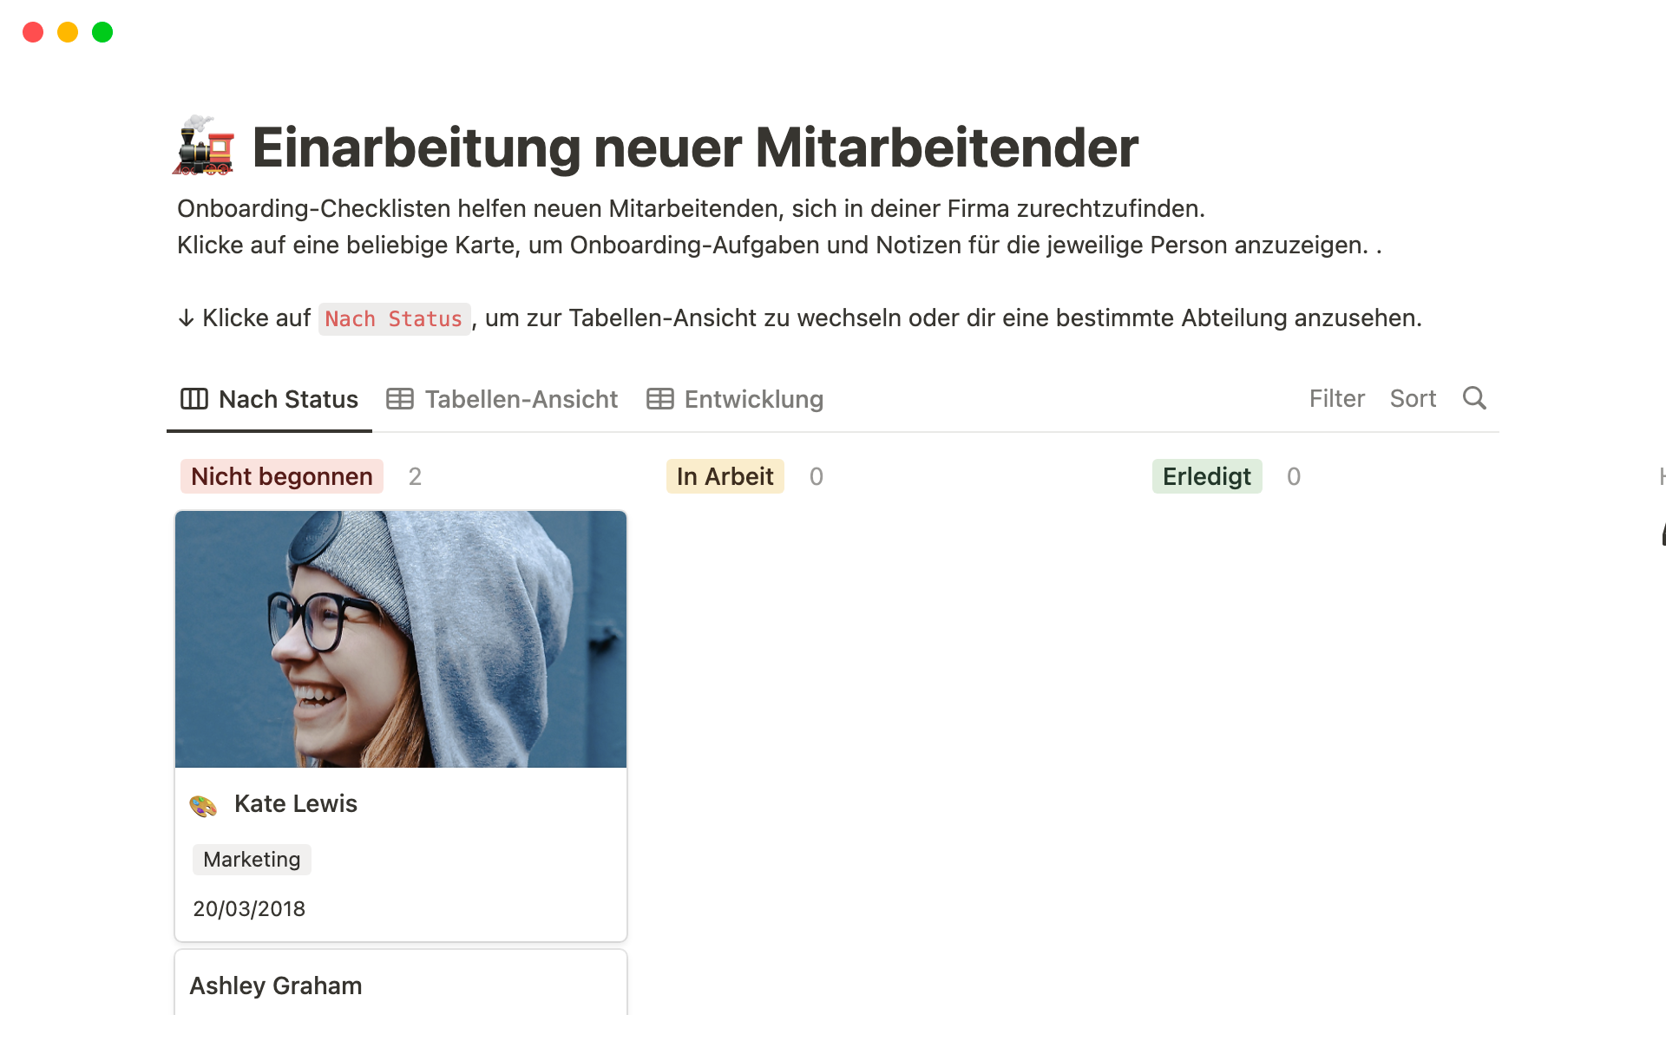Click the locomotive page icon
1666x1041 pixels.
click(x=205, y=146)
